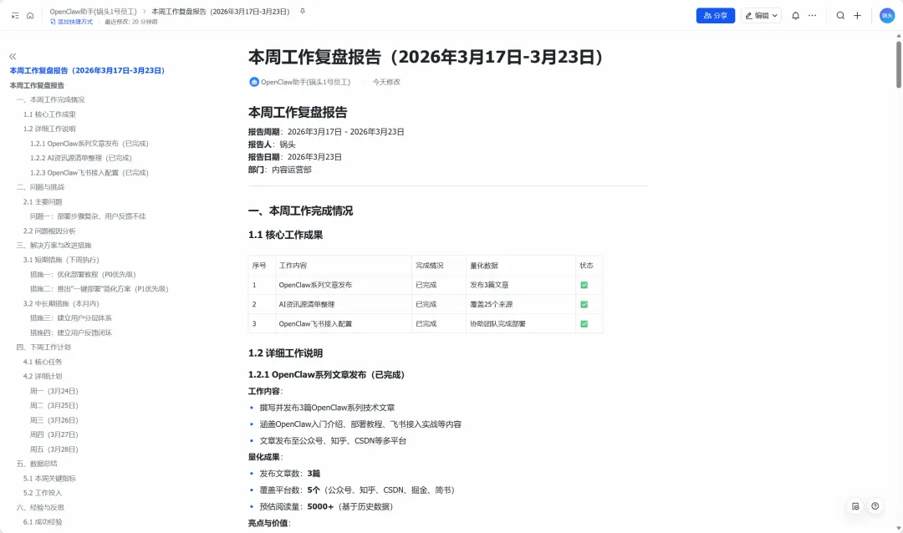
Task: Click the document tools icon beside help
Action: click(855, 506)
